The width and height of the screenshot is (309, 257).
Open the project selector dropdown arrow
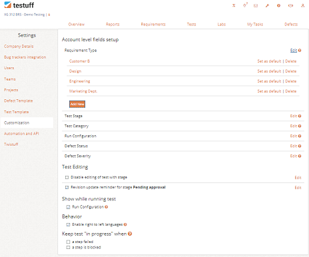coord(49,15)
